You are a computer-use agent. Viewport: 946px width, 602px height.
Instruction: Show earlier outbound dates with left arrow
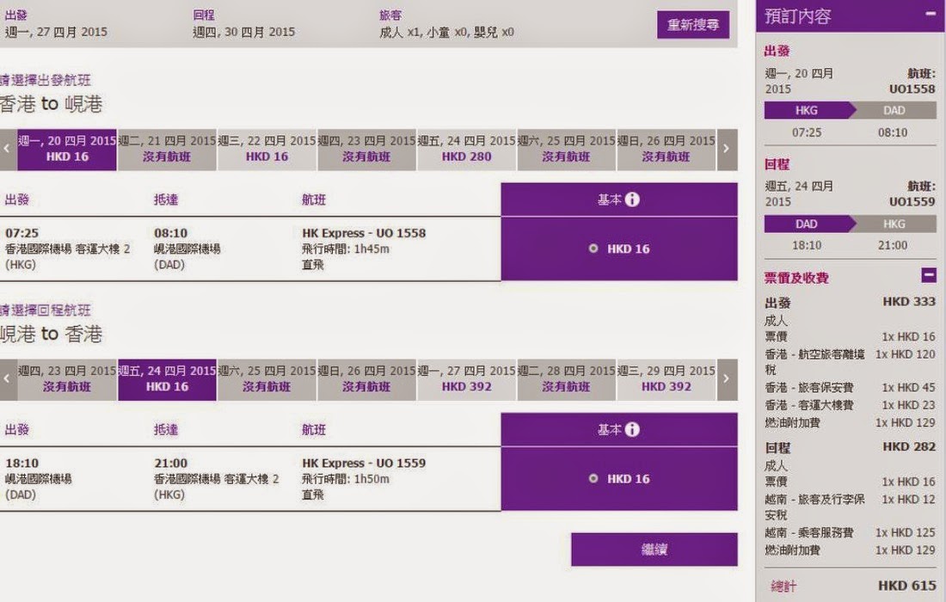point(8,149)
